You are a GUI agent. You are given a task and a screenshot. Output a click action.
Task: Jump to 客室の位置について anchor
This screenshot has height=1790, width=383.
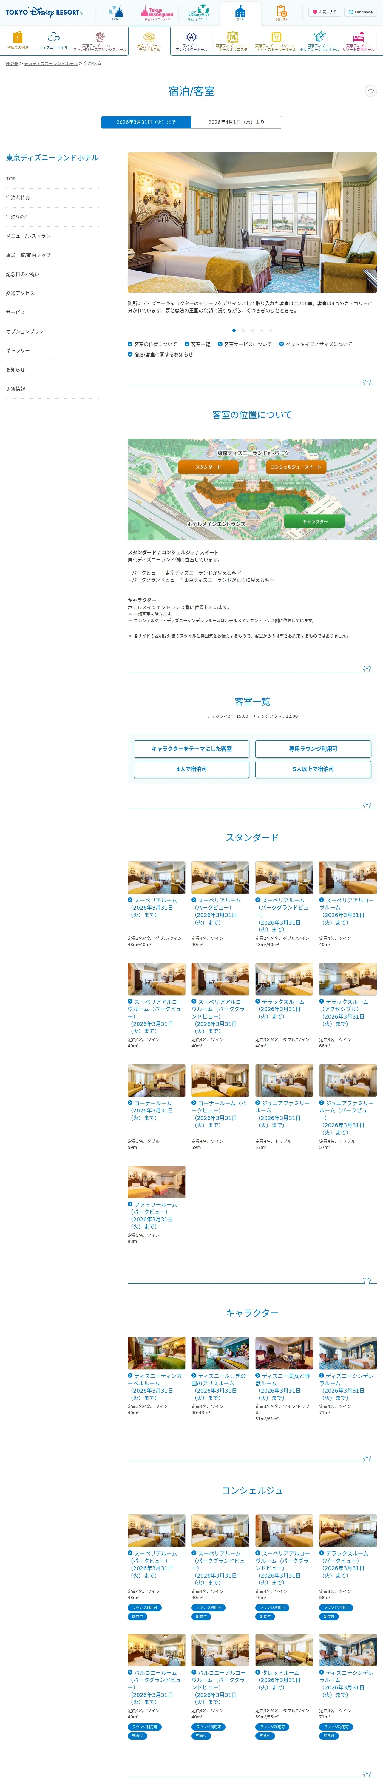[x=152, y=345]
